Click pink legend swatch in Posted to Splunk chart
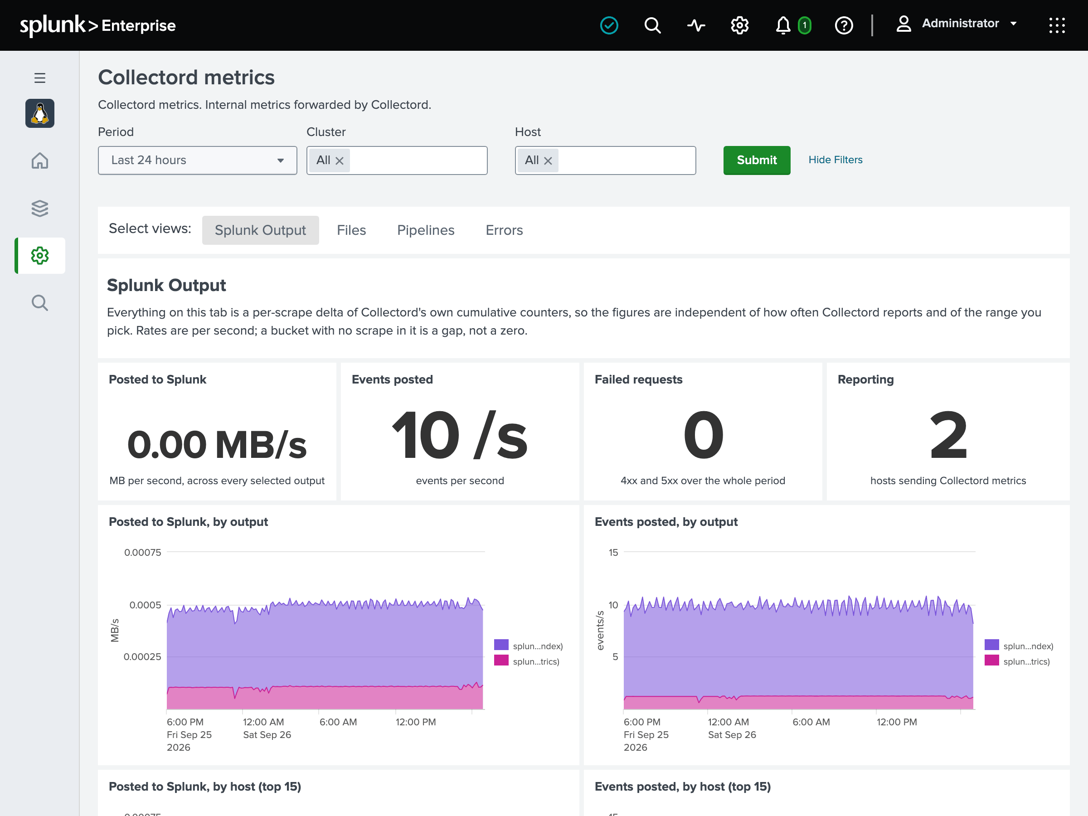The height and width of the screenshot is (816, 1088). (x=501, y=661)
